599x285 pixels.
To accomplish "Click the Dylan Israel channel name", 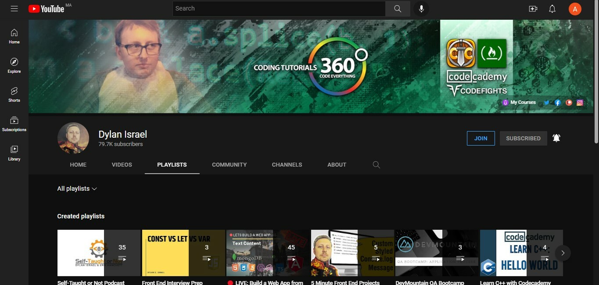I will point(122,134).
